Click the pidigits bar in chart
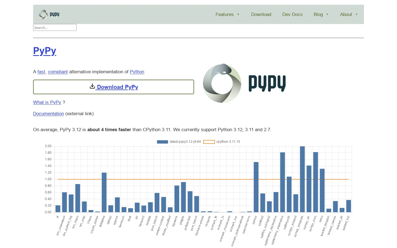Screen dimensions: 397x248 pos(183,197)
